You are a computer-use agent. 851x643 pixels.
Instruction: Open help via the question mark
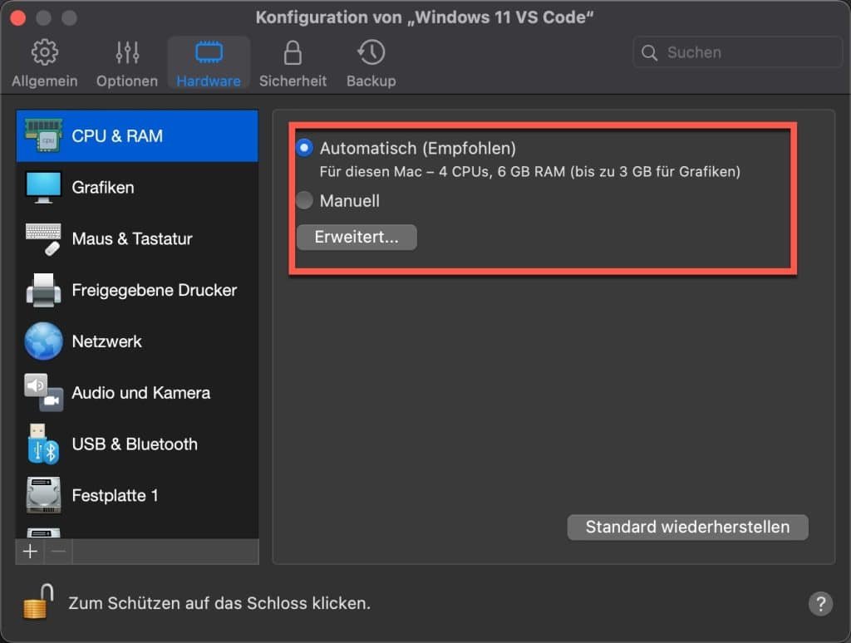click(821, 604)
